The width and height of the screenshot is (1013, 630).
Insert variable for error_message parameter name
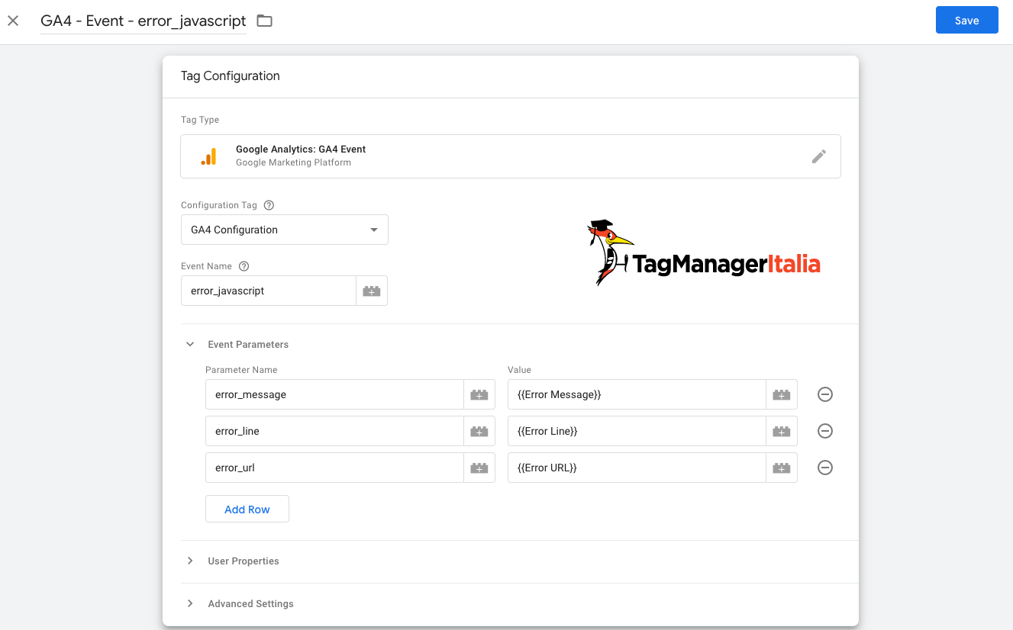pos(479,394)
